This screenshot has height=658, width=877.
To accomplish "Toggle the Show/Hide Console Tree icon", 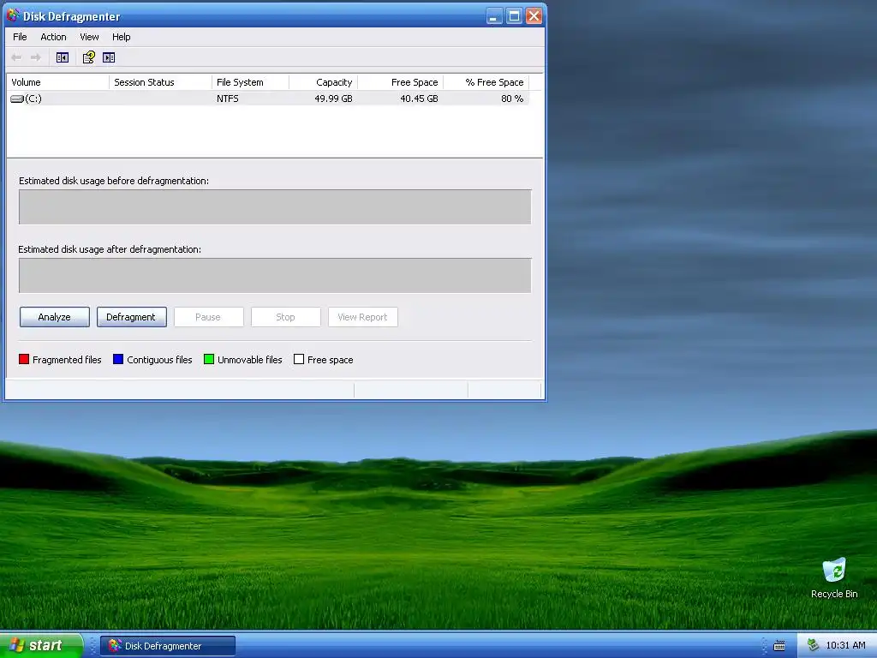I will (62, 57).
